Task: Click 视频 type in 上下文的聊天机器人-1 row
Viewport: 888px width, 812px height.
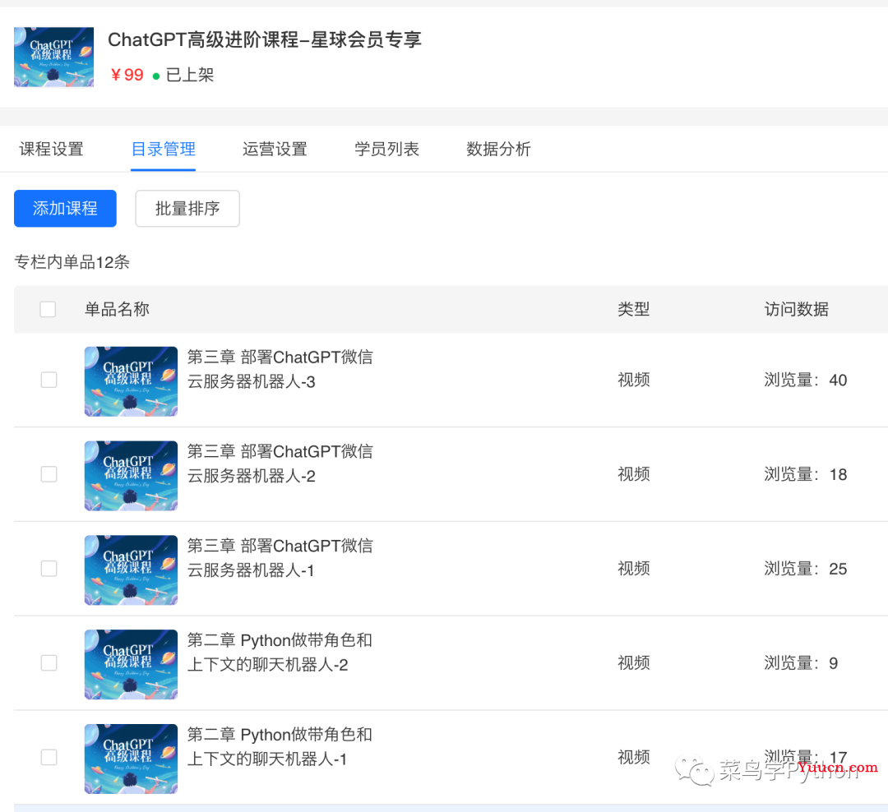Action: [634, 757]
